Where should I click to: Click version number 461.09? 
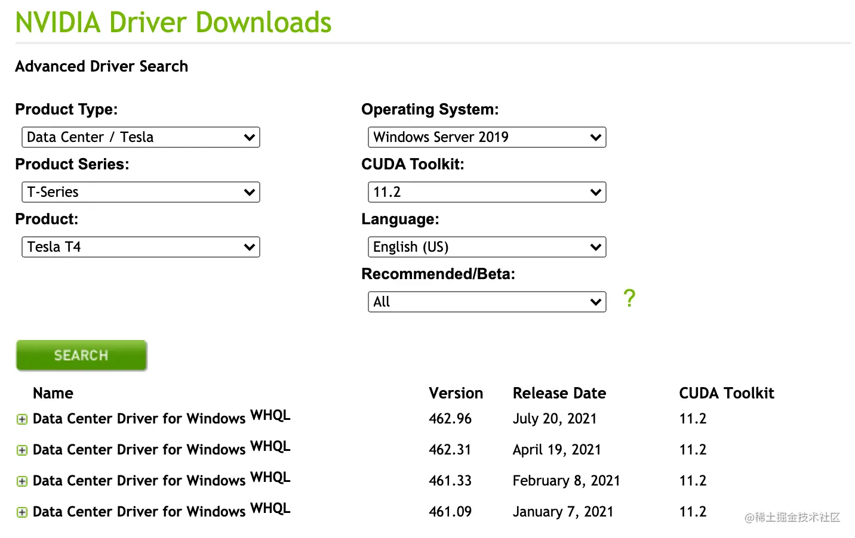tap(450, 512)
